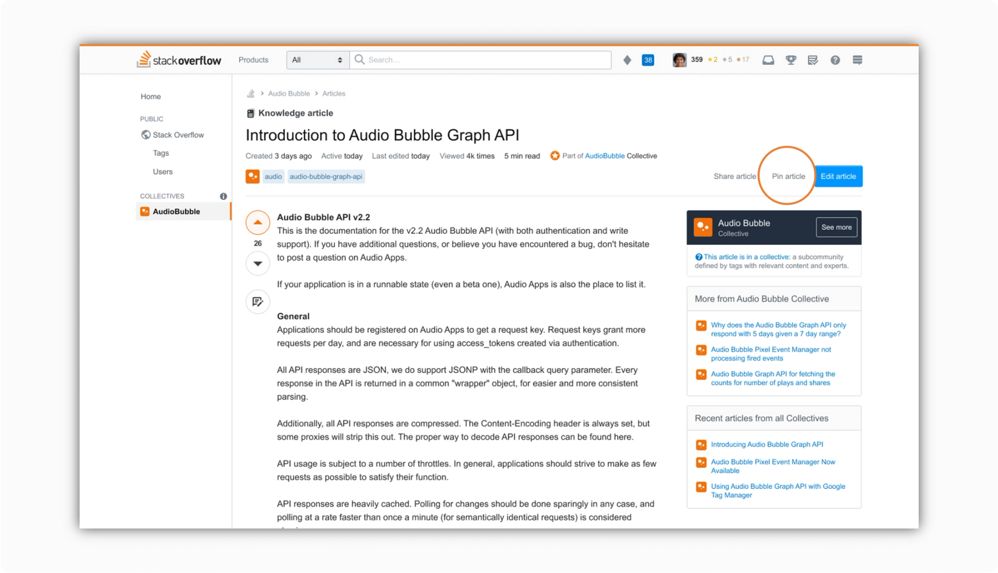Viewport: 998px width, 573px height.
Task: Open 'Introducing Audio Bubble Graph API' link
Action: 767,444
